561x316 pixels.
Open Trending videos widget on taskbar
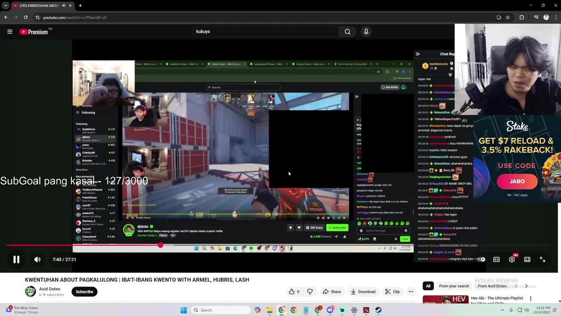pos(22,310)
